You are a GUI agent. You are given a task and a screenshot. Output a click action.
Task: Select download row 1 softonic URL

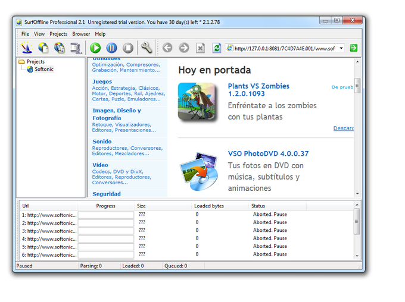click(49, 215)
